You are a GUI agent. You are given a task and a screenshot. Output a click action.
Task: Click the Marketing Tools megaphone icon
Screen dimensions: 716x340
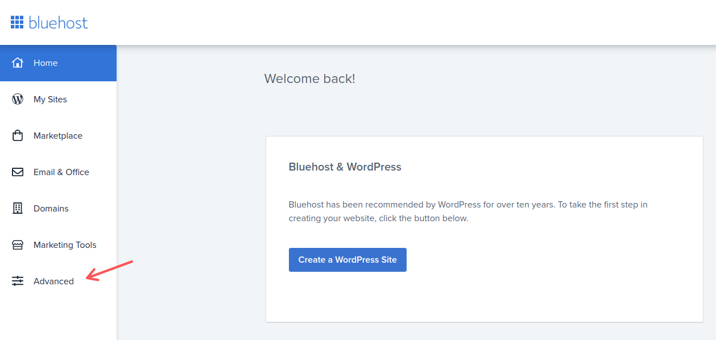pyautogui.click(x=17, y=244)
